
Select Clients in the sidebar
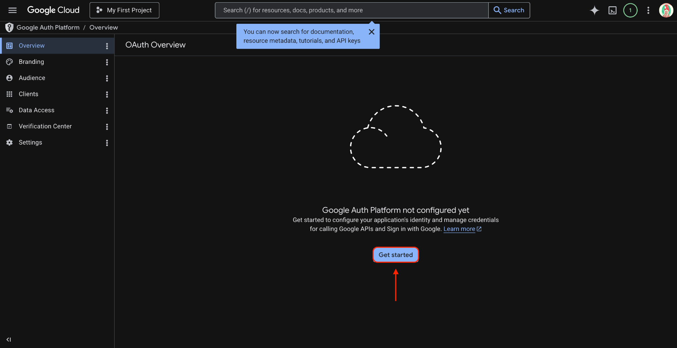pyautogui.click(x=57, y=94)
